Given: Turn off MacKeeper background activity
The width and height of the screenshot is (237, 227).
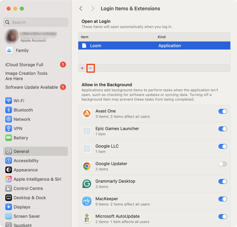Looking at the screenshot, I should [223, 199].
